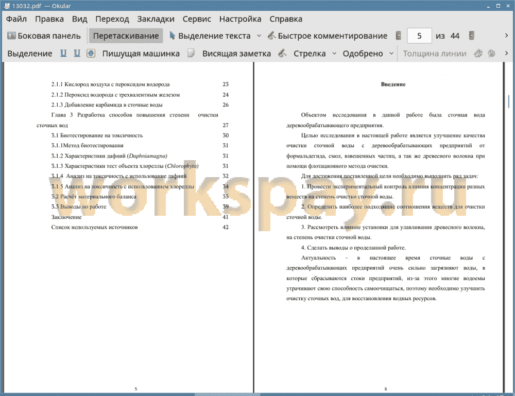Viewport: 515px width, 396px height.
Task: Click vertical scrollbar handle on right edge
Action: (x=509, y=101)
